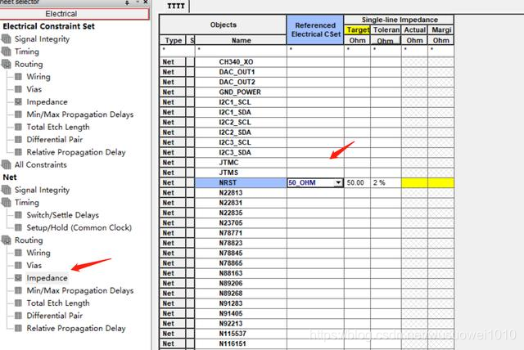Click the Electrical domain button
This screenshot has width=524, height=350.
coord(75,14)
